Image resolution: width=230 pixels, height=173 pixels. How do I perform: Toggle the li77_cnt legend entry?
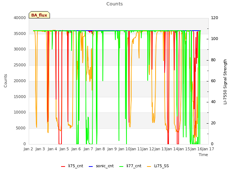pos(130,166)
